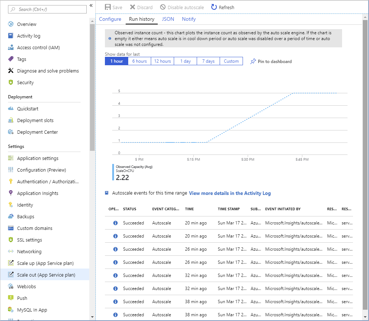Screen dimensions: 369x321
Task: Open the JSON tab
Action: coord(168,19)
